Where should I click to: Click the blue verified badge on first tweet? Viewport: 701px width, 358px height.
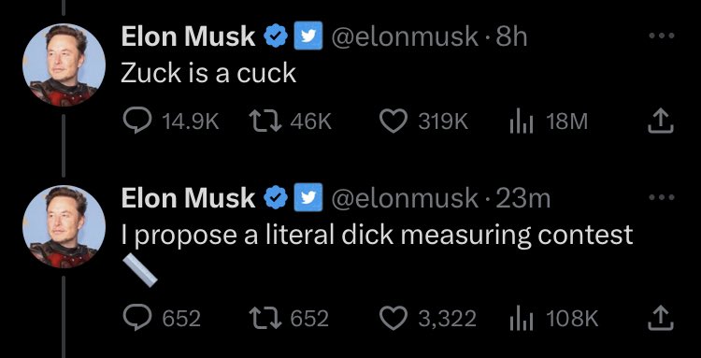click(x=276, y=36)
